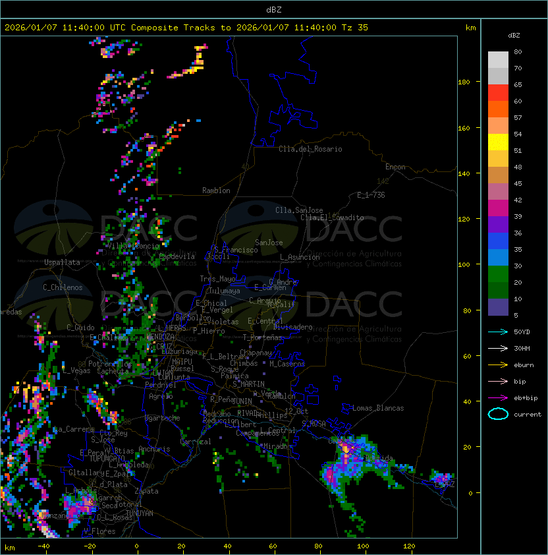Click the E_1-736 map label
Image resolution: width=548 pixels, height=555 pixels.
(x=371, y=195)
